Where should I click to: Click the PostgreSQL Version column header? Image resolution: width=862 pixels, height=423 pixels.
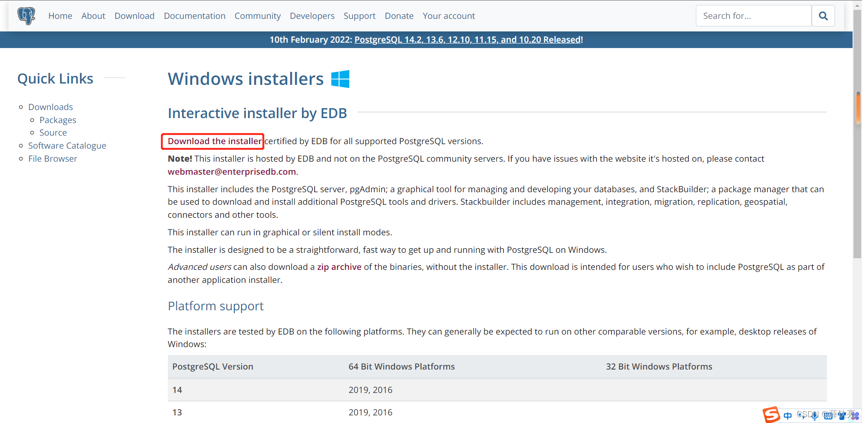[213, 366]
